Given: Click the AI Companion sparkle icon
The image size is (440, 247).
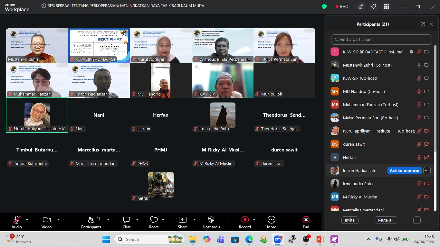Looking at the screenshot, I should (374, 7).
